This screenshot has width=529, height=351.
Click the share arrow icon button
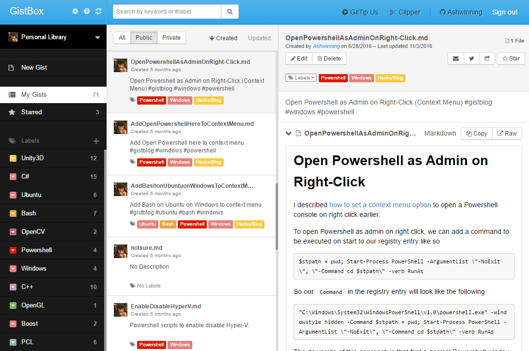coord(486,59)
